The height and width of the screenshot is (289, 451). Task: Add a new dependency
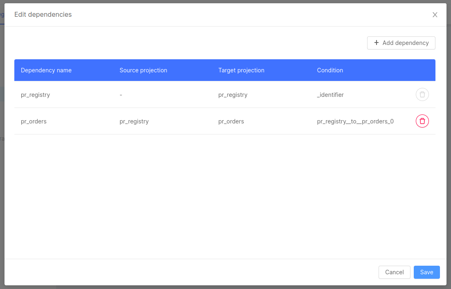[401, 43]
